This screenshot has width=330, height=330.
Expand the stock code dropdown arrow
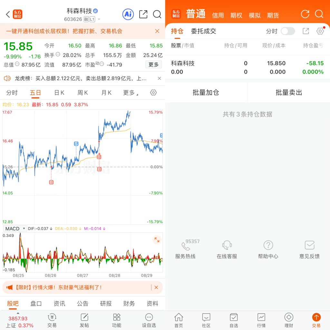coord(99,19)
